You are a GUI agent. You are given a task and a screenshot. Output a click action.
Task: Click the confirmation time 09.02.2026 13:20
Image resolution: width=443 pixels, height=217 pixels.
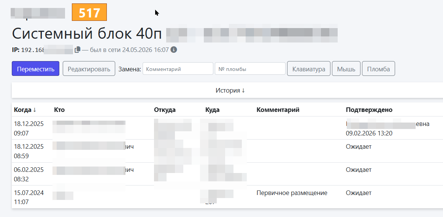click(x=369, y=133)
